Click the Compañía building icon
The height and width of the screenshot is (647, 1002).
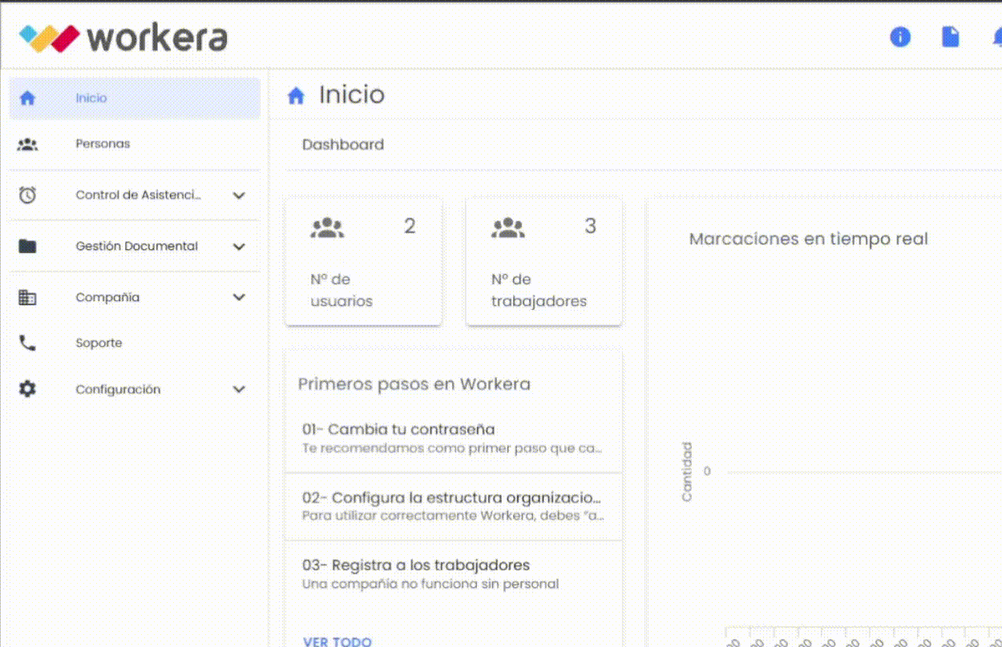click(27, 297)
